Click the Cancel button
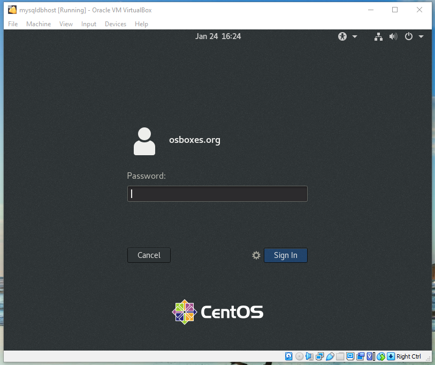Screen dimensions: 435x365 (x=149, y=255)
